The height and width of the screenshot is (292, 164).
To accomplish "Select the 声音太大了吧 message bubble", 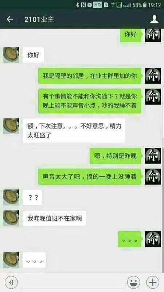I will tap(90, 177).
